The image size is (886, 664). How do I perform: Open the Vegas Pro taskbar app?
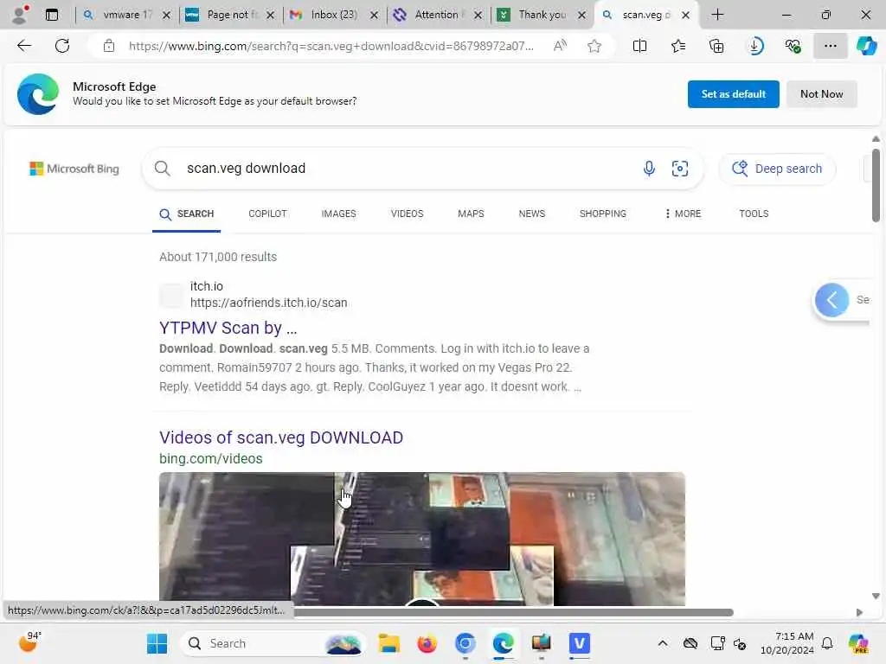(579, 643)
